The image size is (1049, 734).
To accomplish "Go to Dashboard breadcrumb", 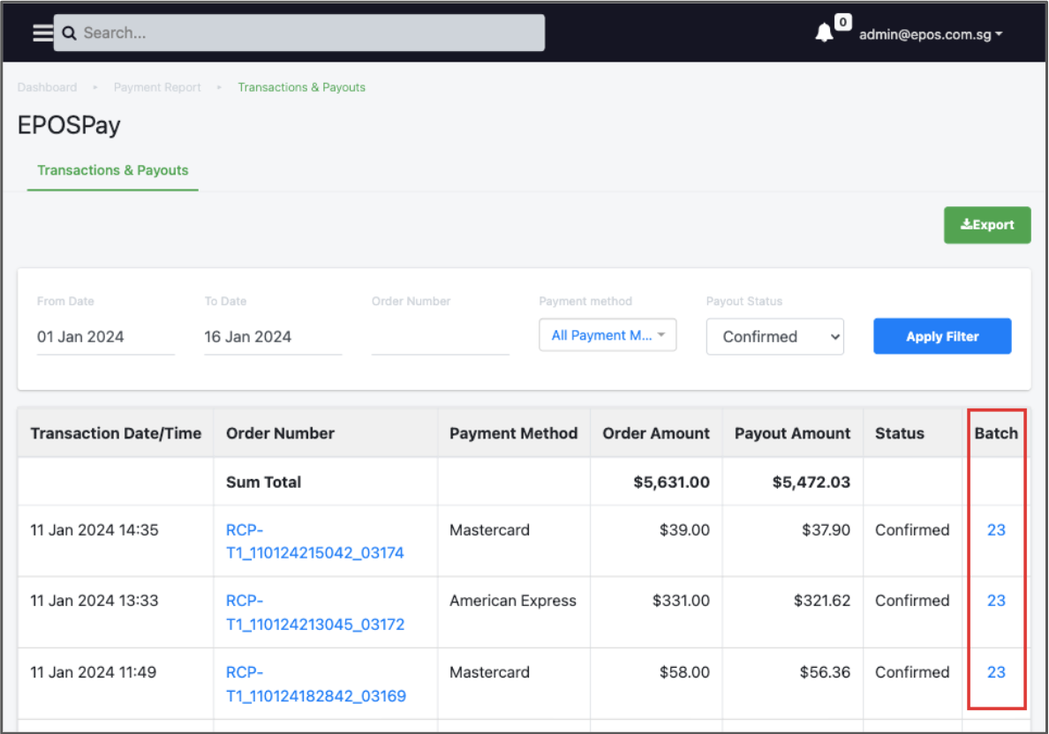I will tap(47, 87).
